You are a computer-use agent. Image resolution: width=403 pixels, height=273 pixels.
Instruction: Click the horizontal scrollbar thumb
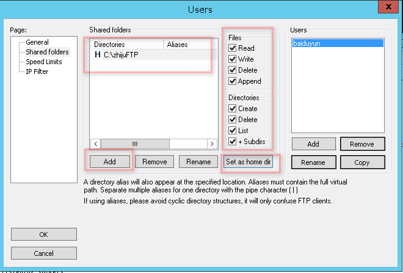click(x=135, y=144)
